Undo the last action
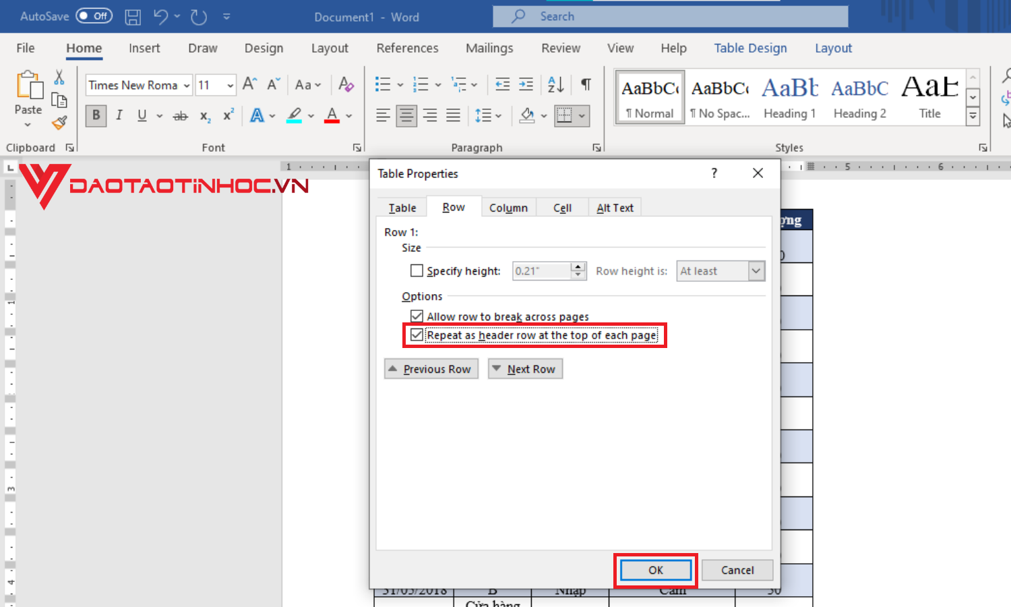Image resolution: width=1011 pixels, height=607 pixels. point(160,17)
